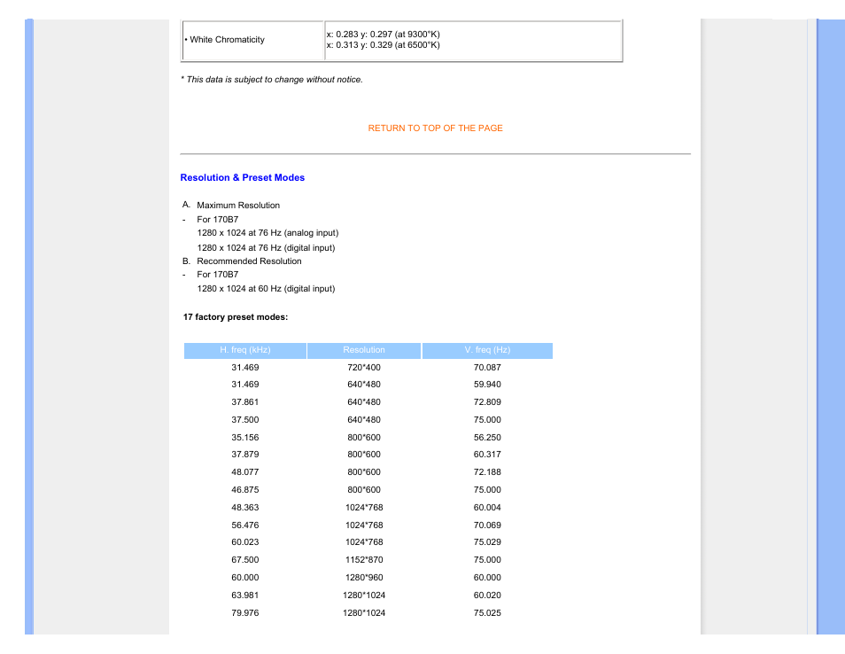
Task: Click the Resolution & Preset Modes heading
Action: coord(242,178)
